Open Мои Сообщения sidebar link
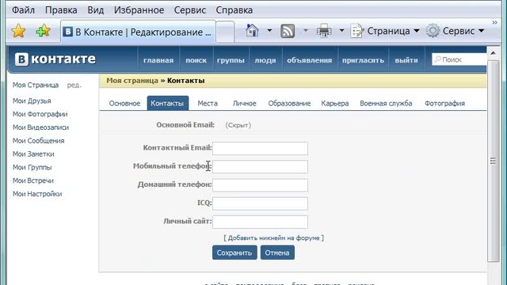This screenshot has height=285, width=507. coord(39,141)
